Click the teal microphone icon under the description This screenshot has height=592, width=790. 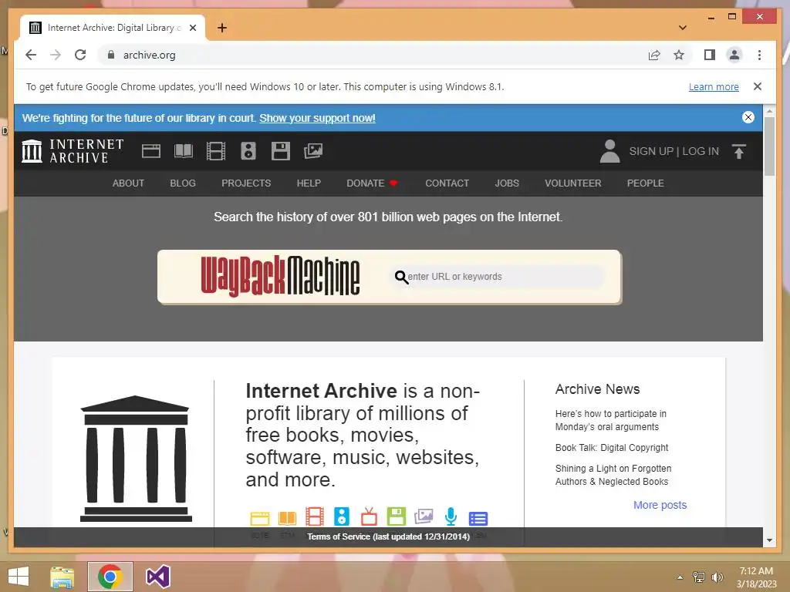(x=451, y=517)
